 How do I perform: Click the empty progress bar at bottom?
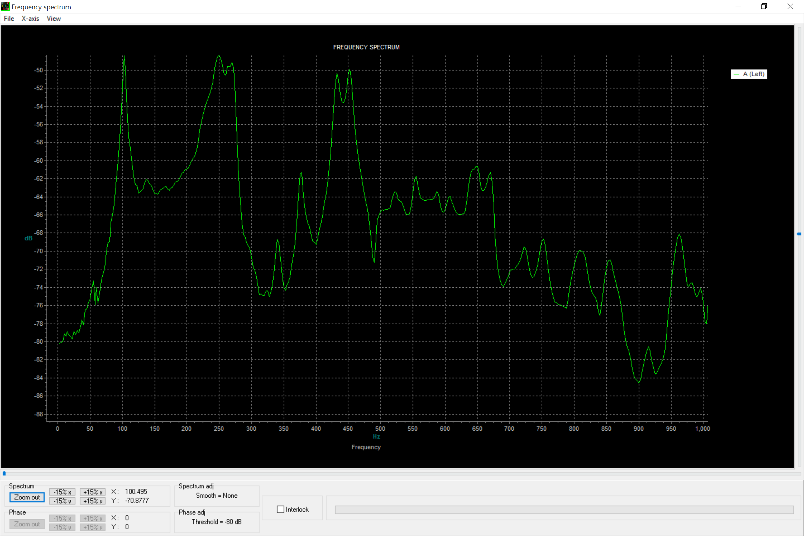564,510
